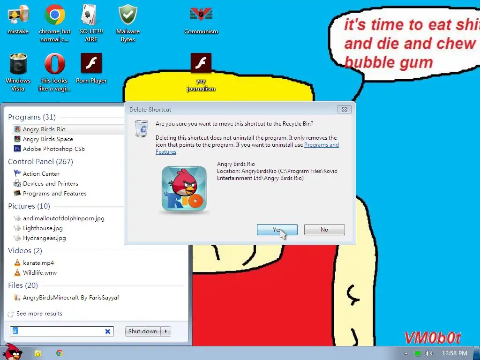Viewport: 480px width, 360px height.
Task: Click the Angry Birds Rio icon in dialog
Action: click(x=184, y=188)
